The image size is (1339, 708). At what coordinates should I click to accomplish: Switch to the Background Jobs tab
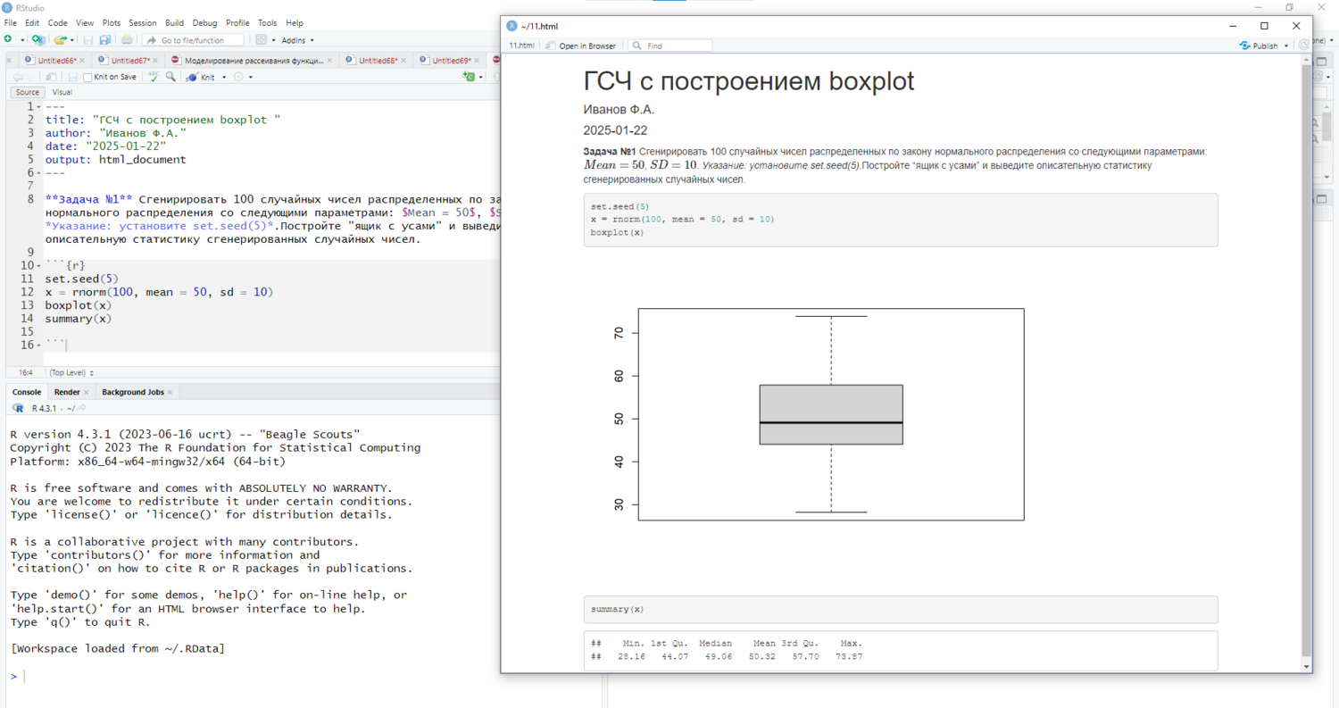[132, 392]
